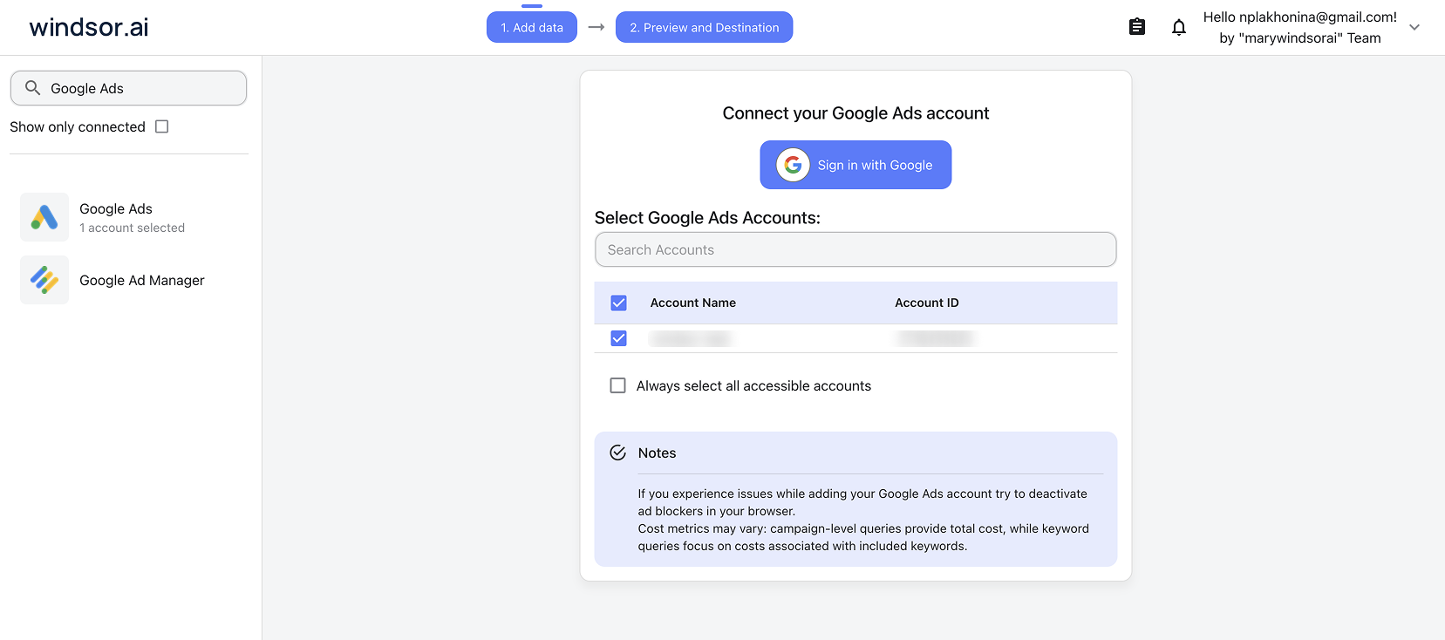This screenshot has width=1445, height=640.
Task: Expand the user account menu chevron
Action: click(x=1414, y=27)
